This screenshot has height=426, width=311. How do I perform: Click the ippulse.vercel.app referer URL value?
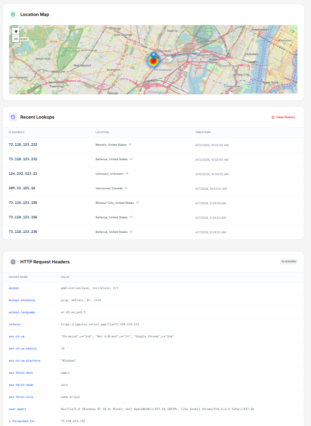[x=100, y=324]
